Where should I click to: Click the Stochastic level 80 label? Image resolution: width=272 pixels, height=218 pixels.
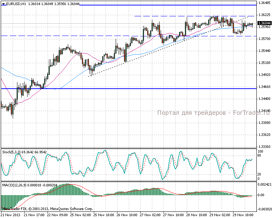[259, 156]
